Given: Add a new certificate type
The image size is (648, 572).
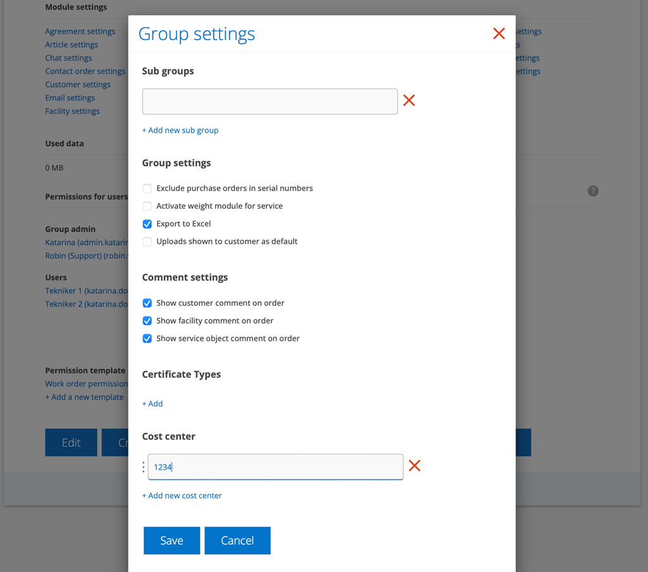Looking at the screenshot, I should [x=153, y=404].
